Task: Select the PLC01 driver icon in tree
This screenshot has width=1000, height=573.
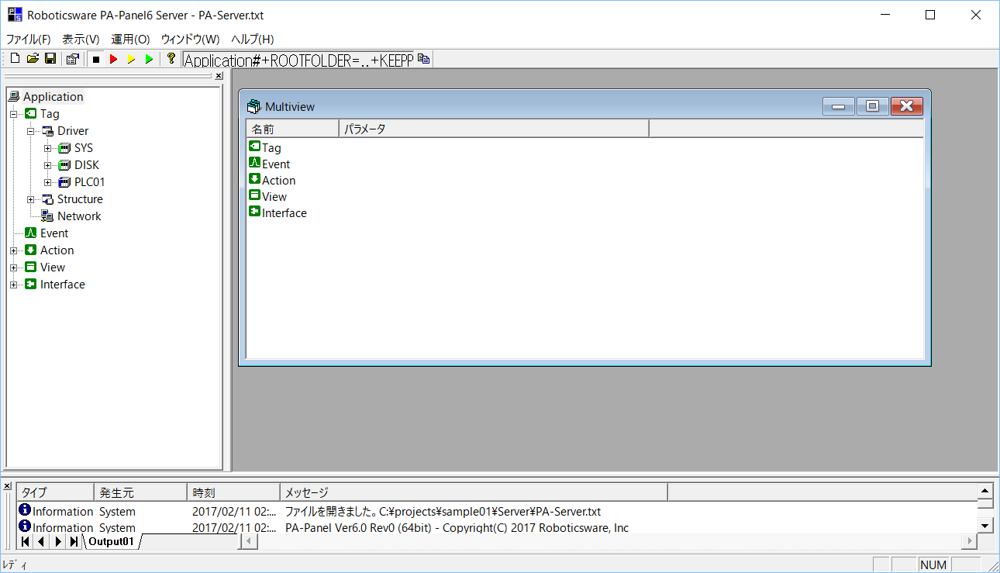Action: (65, 182)
